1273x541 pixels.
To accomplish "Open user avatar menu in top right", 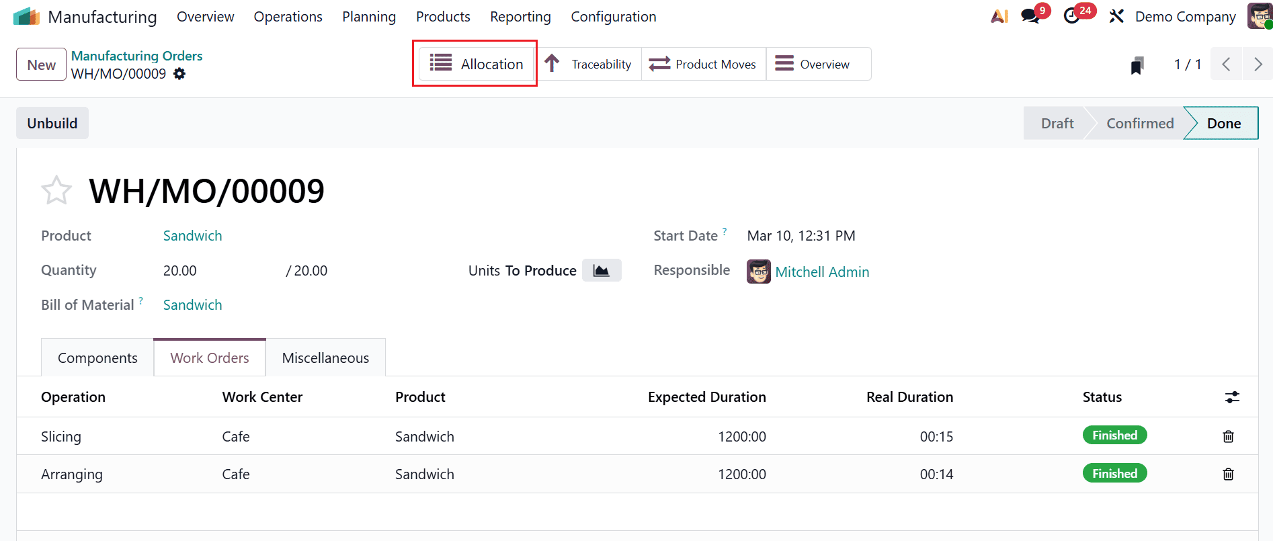I will [1259, 16].
